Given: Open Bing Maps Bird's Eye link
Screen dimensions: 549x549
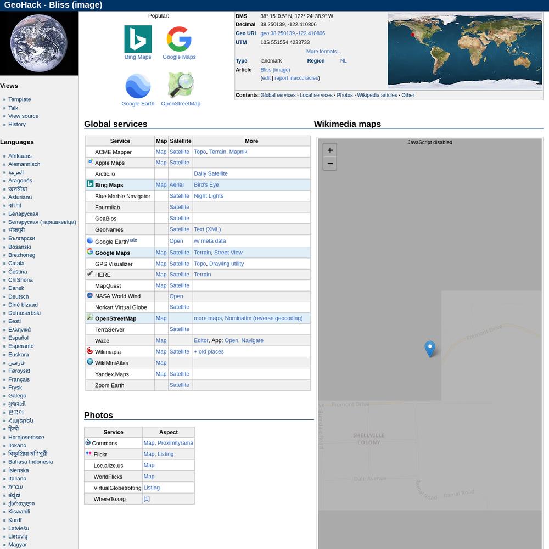Looking at the screenshot, I should pyautogui.click(x=206, y=185).
